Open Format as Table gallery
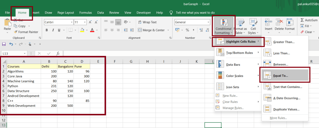 tap(240, 26)
